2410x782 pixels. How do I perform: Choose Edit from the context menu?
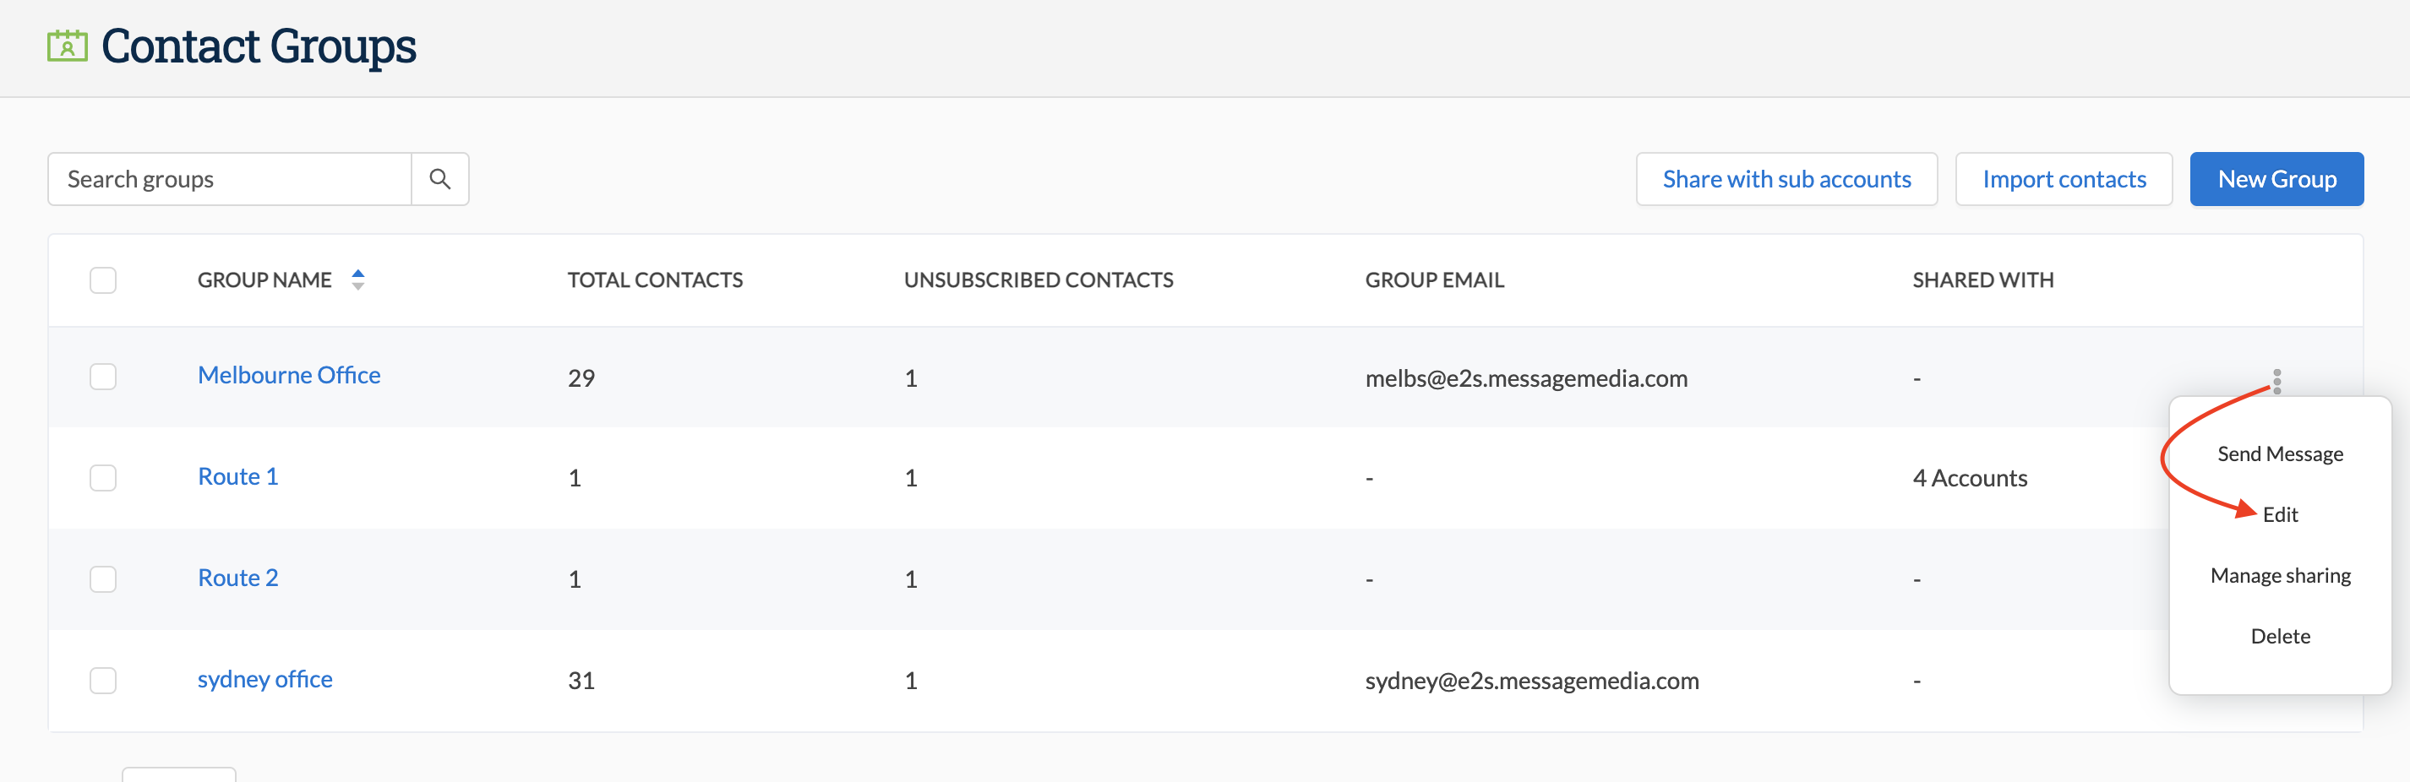click(2281, 513)
